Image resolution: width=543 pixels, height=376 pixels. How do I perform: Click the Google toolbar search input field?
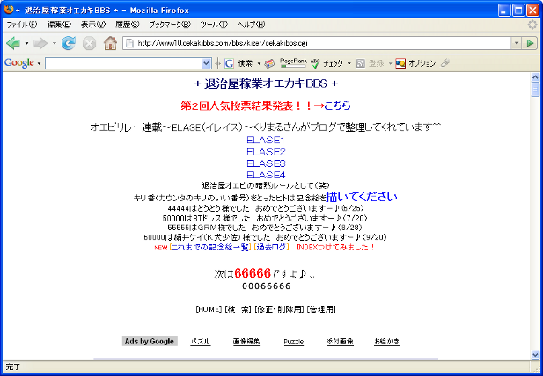coord(123,63)
